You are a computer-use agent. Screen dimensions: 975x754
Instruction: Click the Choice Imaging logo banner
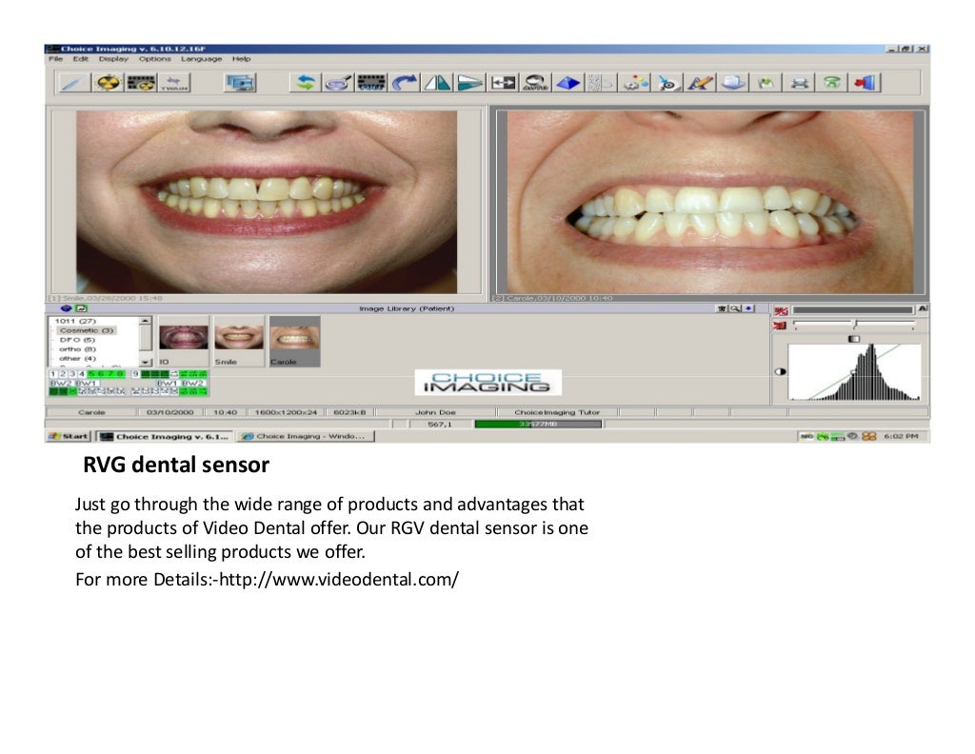click(488, 383)
